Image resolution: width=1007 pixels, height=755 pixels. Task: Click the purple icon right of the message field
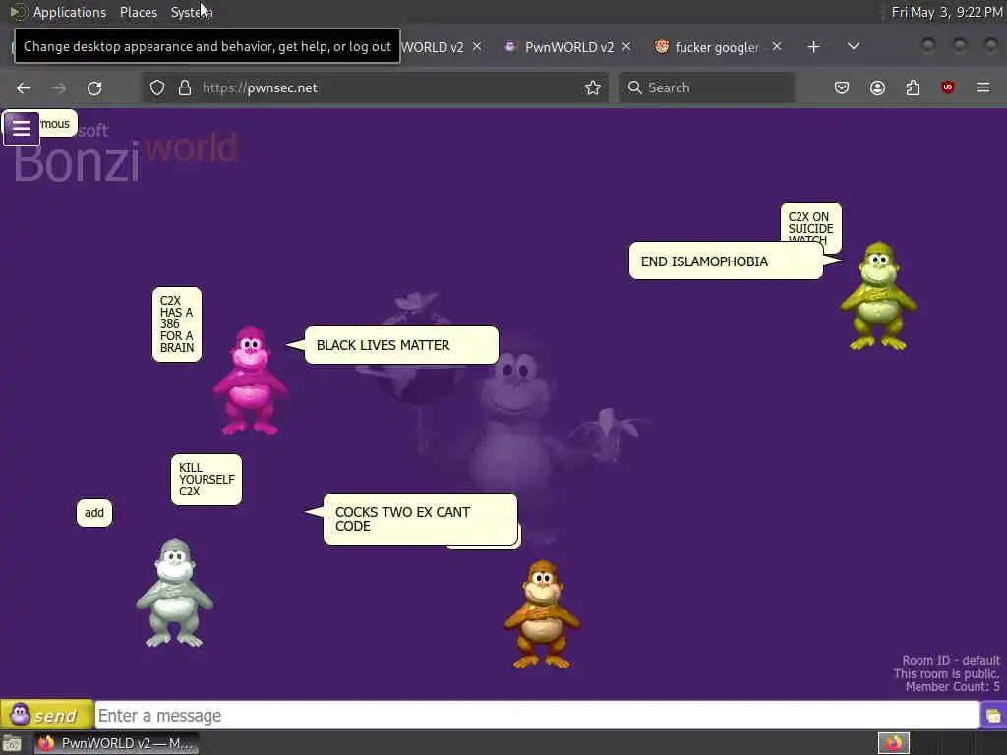point(993,716)
